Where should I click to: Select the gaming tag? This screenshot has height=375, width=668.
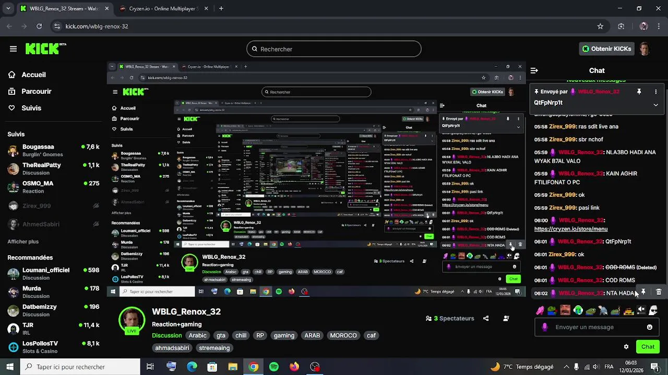pos(284,335)
